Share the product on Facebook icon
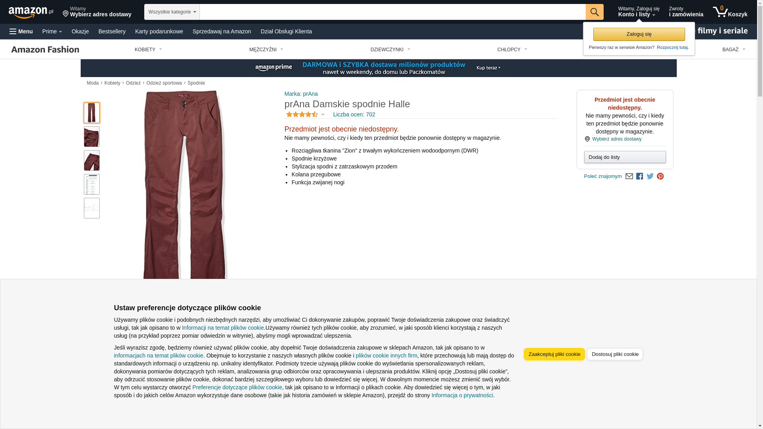This screenshot has width=763, height=429. pyautogui.click(x=639, y=176)
